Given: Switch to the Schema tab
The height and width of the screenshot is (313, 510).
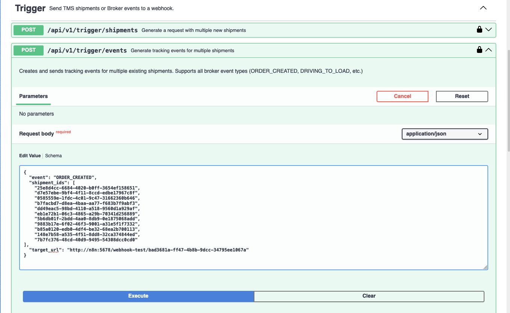Looking at the screenshot, I should pos(53,156).
